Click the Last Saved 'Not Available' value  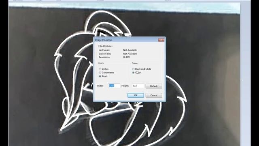pyautogui.click(x=130, y=50)
